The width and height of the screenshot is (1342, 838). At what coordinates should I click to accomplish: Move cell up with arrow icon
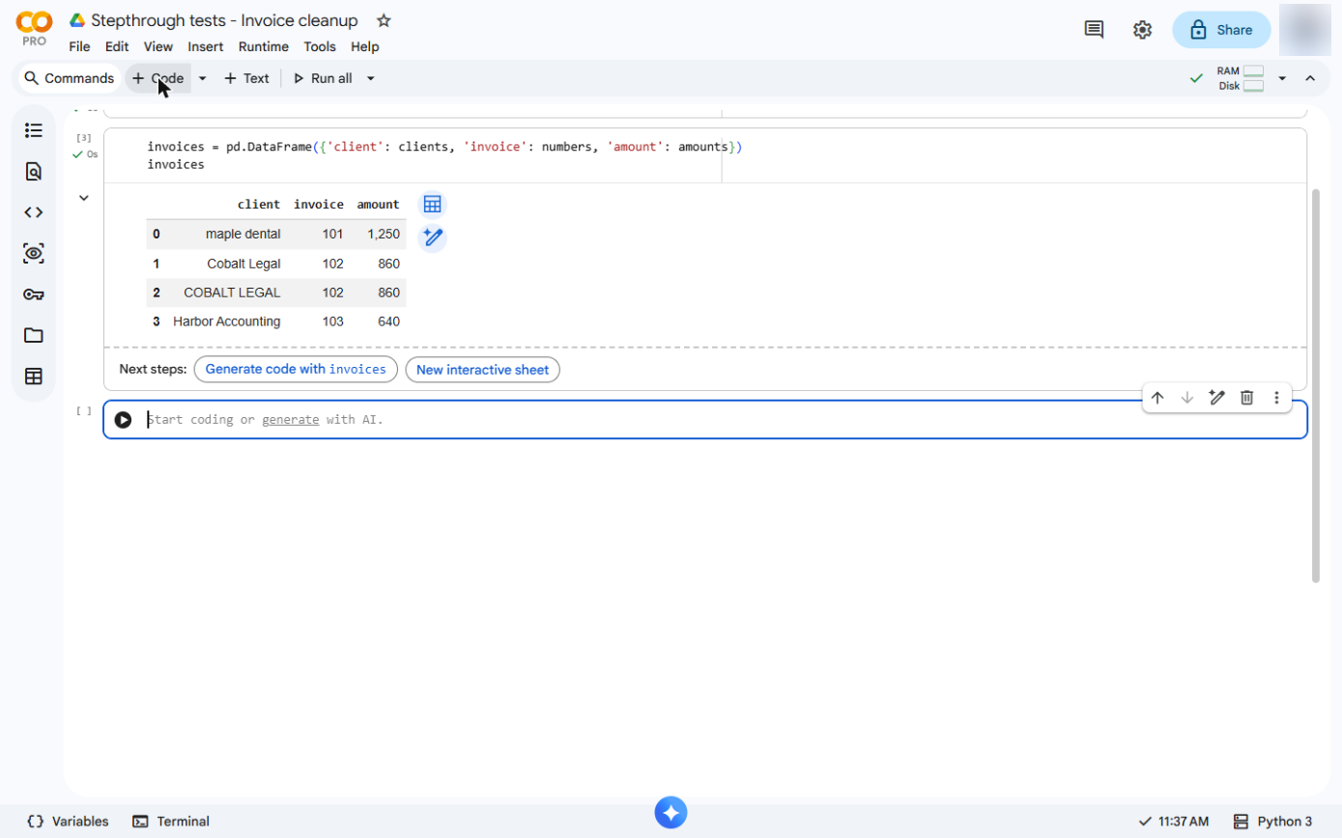click(1157, 398)
